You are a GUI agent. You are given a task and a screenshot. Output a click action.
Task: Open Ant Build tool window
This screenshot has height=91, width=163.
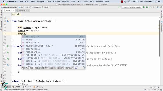162,14
